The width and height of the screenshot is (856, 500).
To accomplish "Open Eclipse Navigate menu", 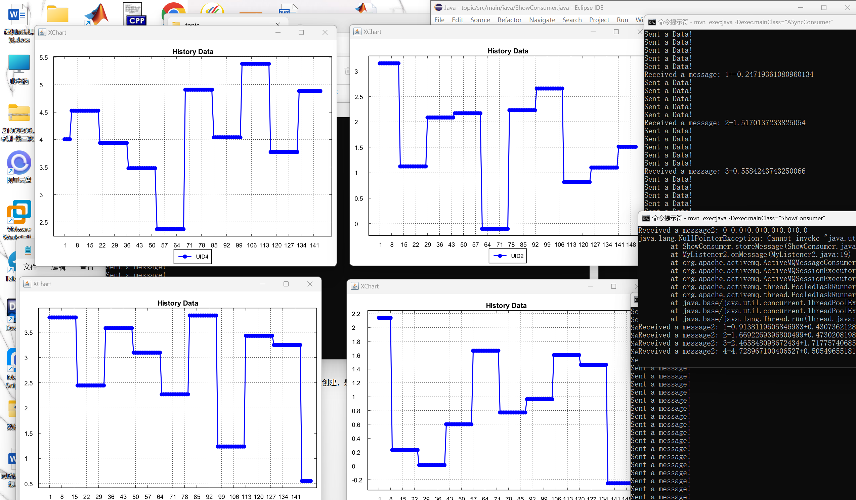I will 542,20.
